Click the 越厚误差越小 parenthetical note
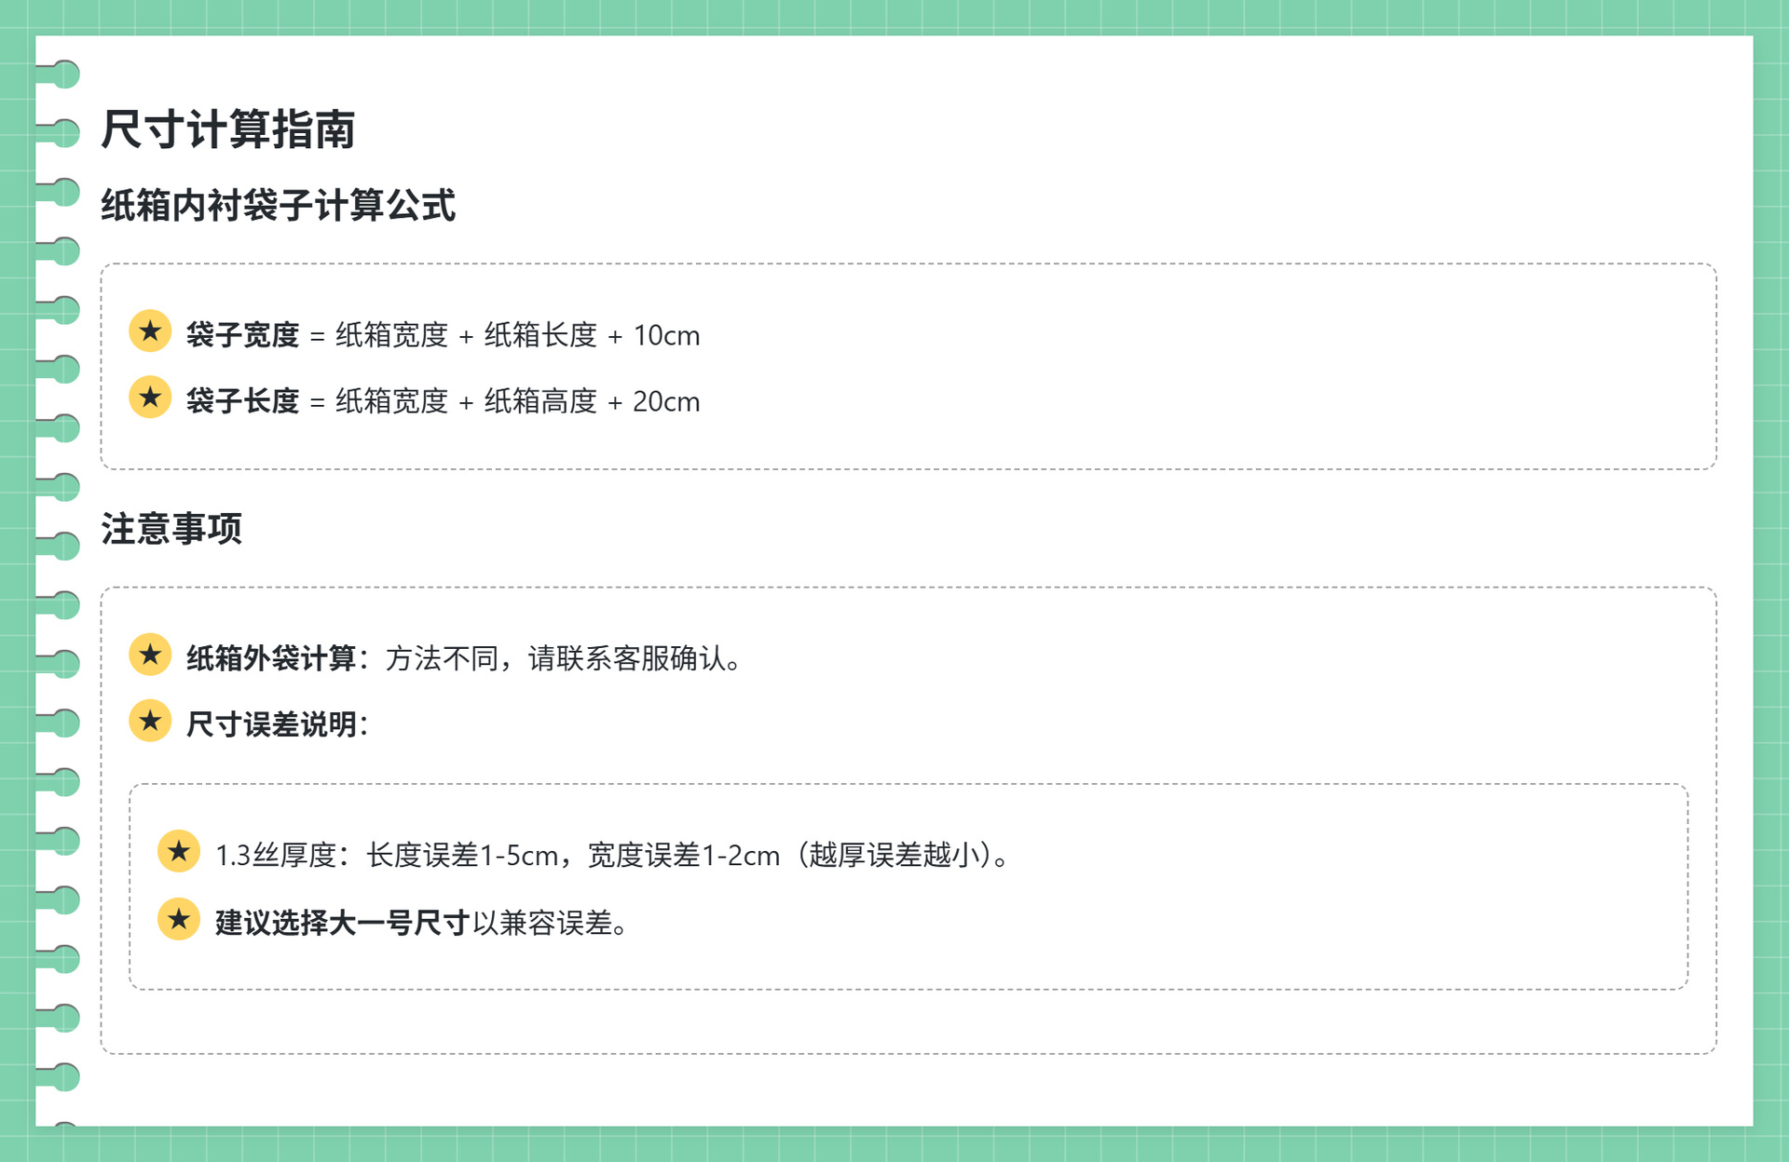Image resolution: width=1789 pixels, height=1162 pixels. 894,855
